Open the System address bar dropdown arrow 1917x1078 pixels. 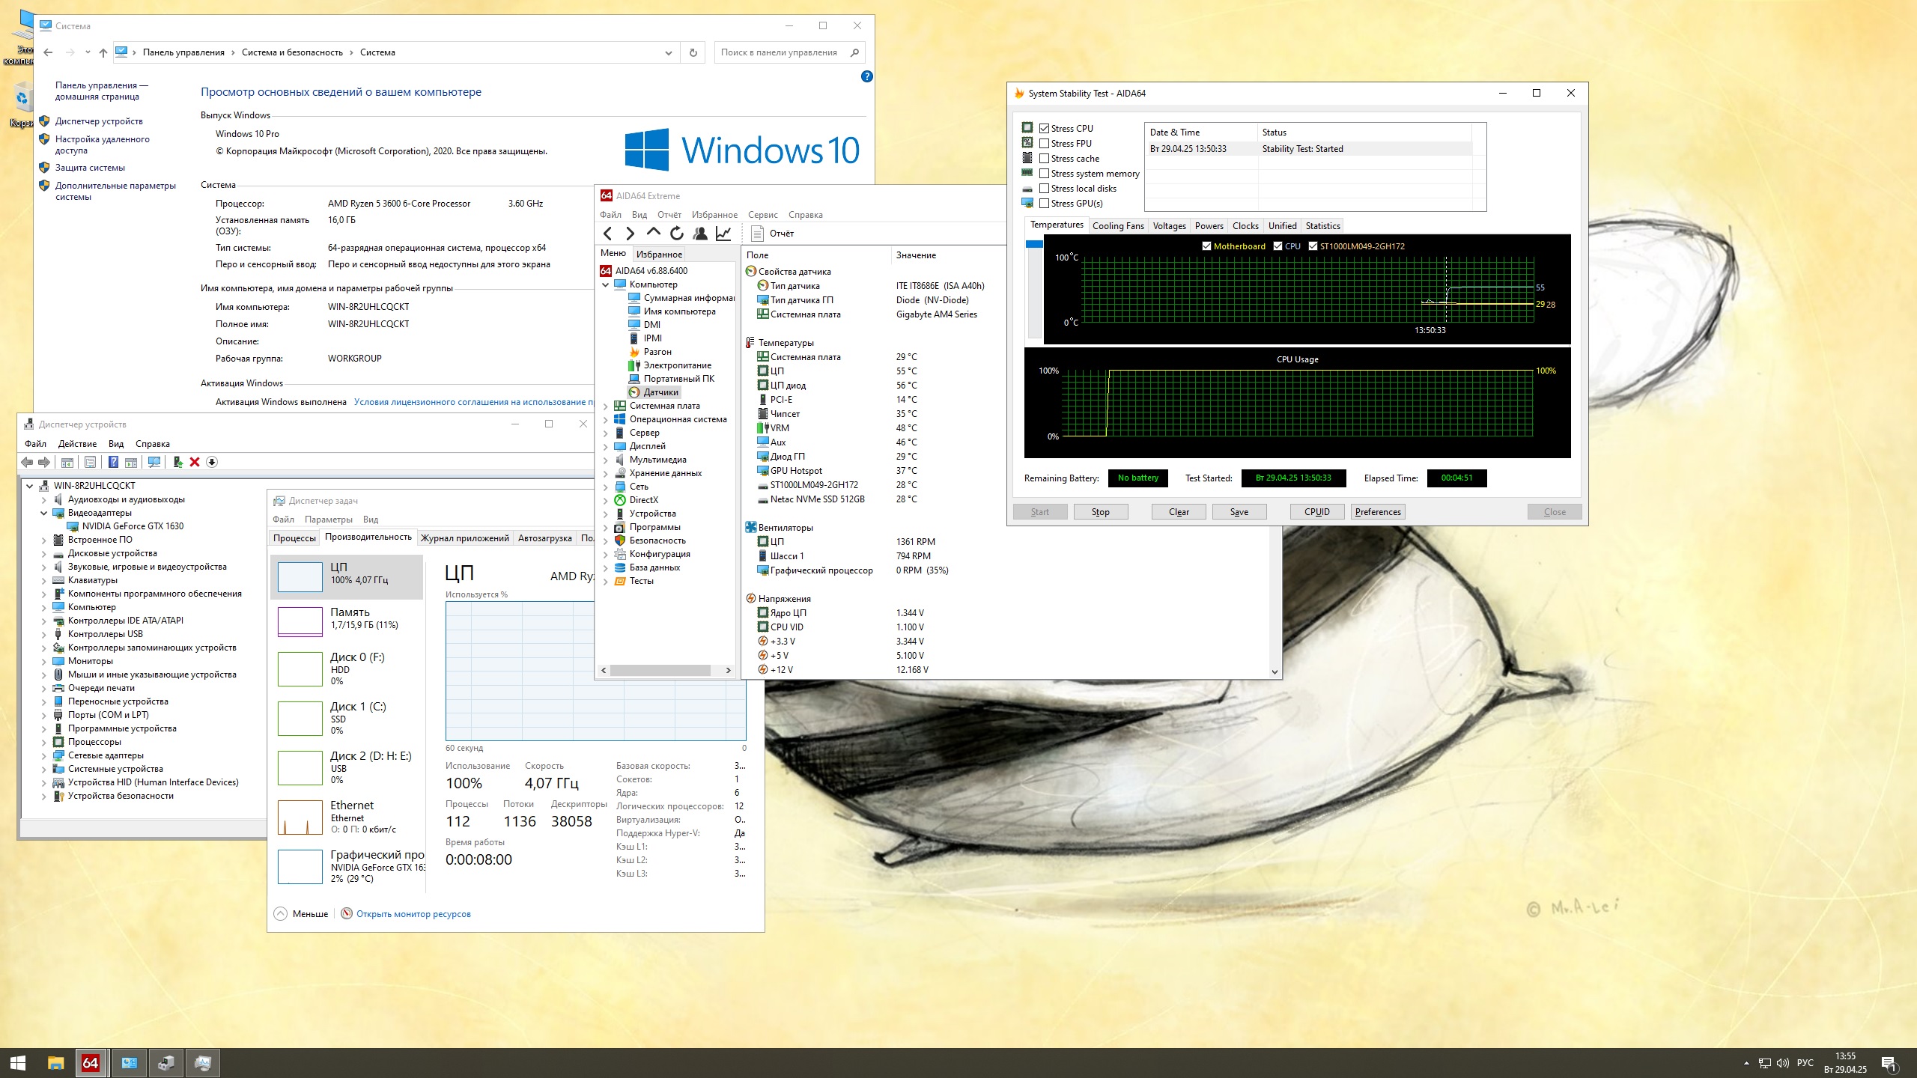pos(668,52)
